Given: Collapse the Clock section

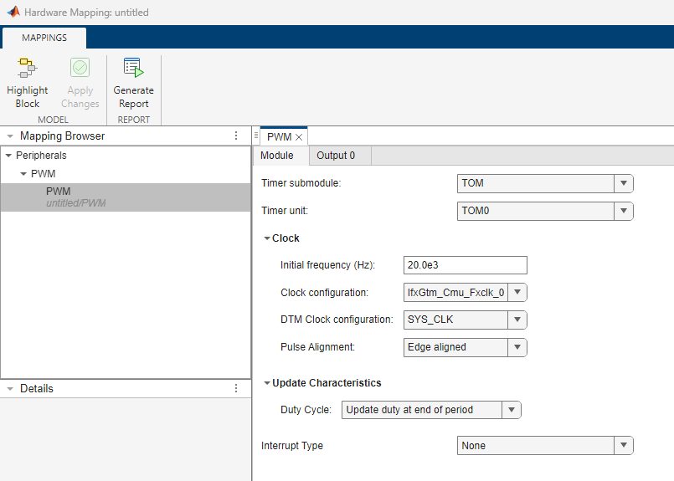Looking at the screenshot, I should [x=267, y=238].
